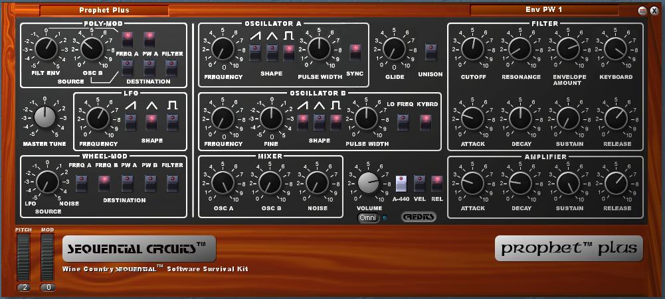
Task: Toggle Oscillator B sawtooth shape switch
Action: point(302,122)
